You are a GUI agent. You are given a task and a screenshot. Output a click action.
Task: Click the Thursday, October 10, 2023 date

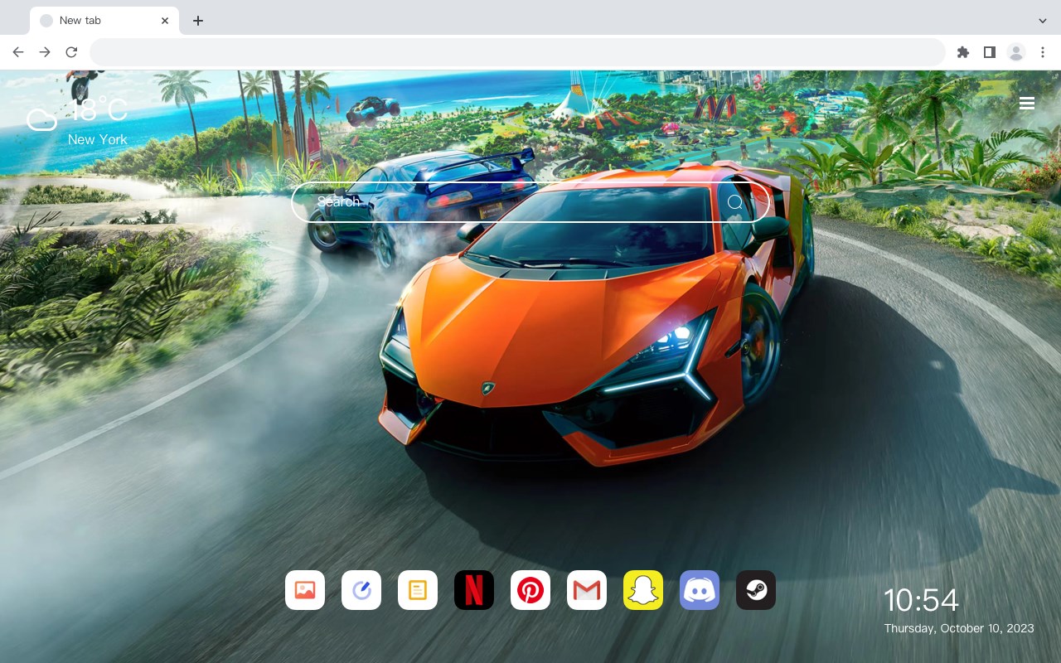[x=959, y=628]
